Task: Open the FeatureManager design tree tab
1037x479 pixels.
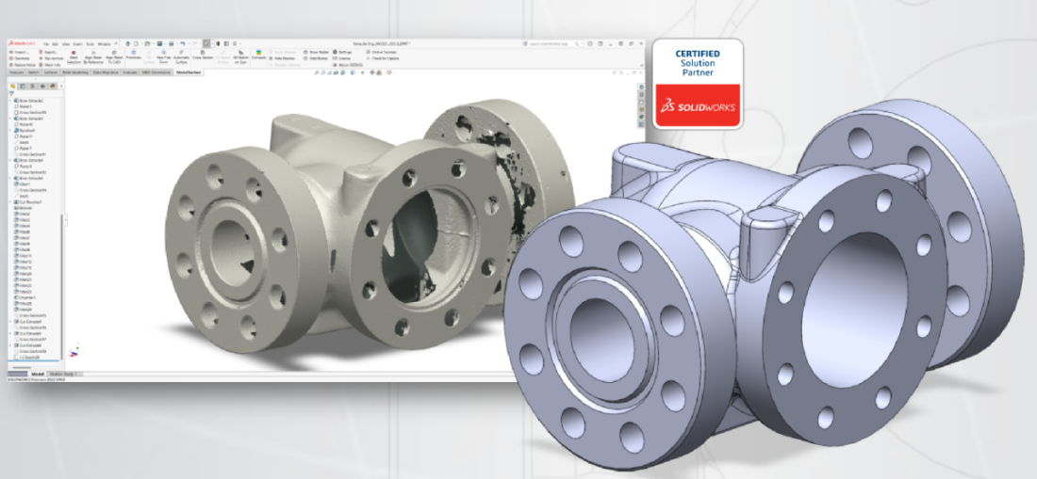Action: [x=12, y=87]
